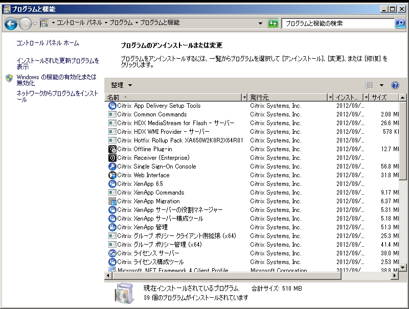The height and width of the screenshot is (309, 409).
Task: Click the back navigation arrow
Action: click(11, 23)
